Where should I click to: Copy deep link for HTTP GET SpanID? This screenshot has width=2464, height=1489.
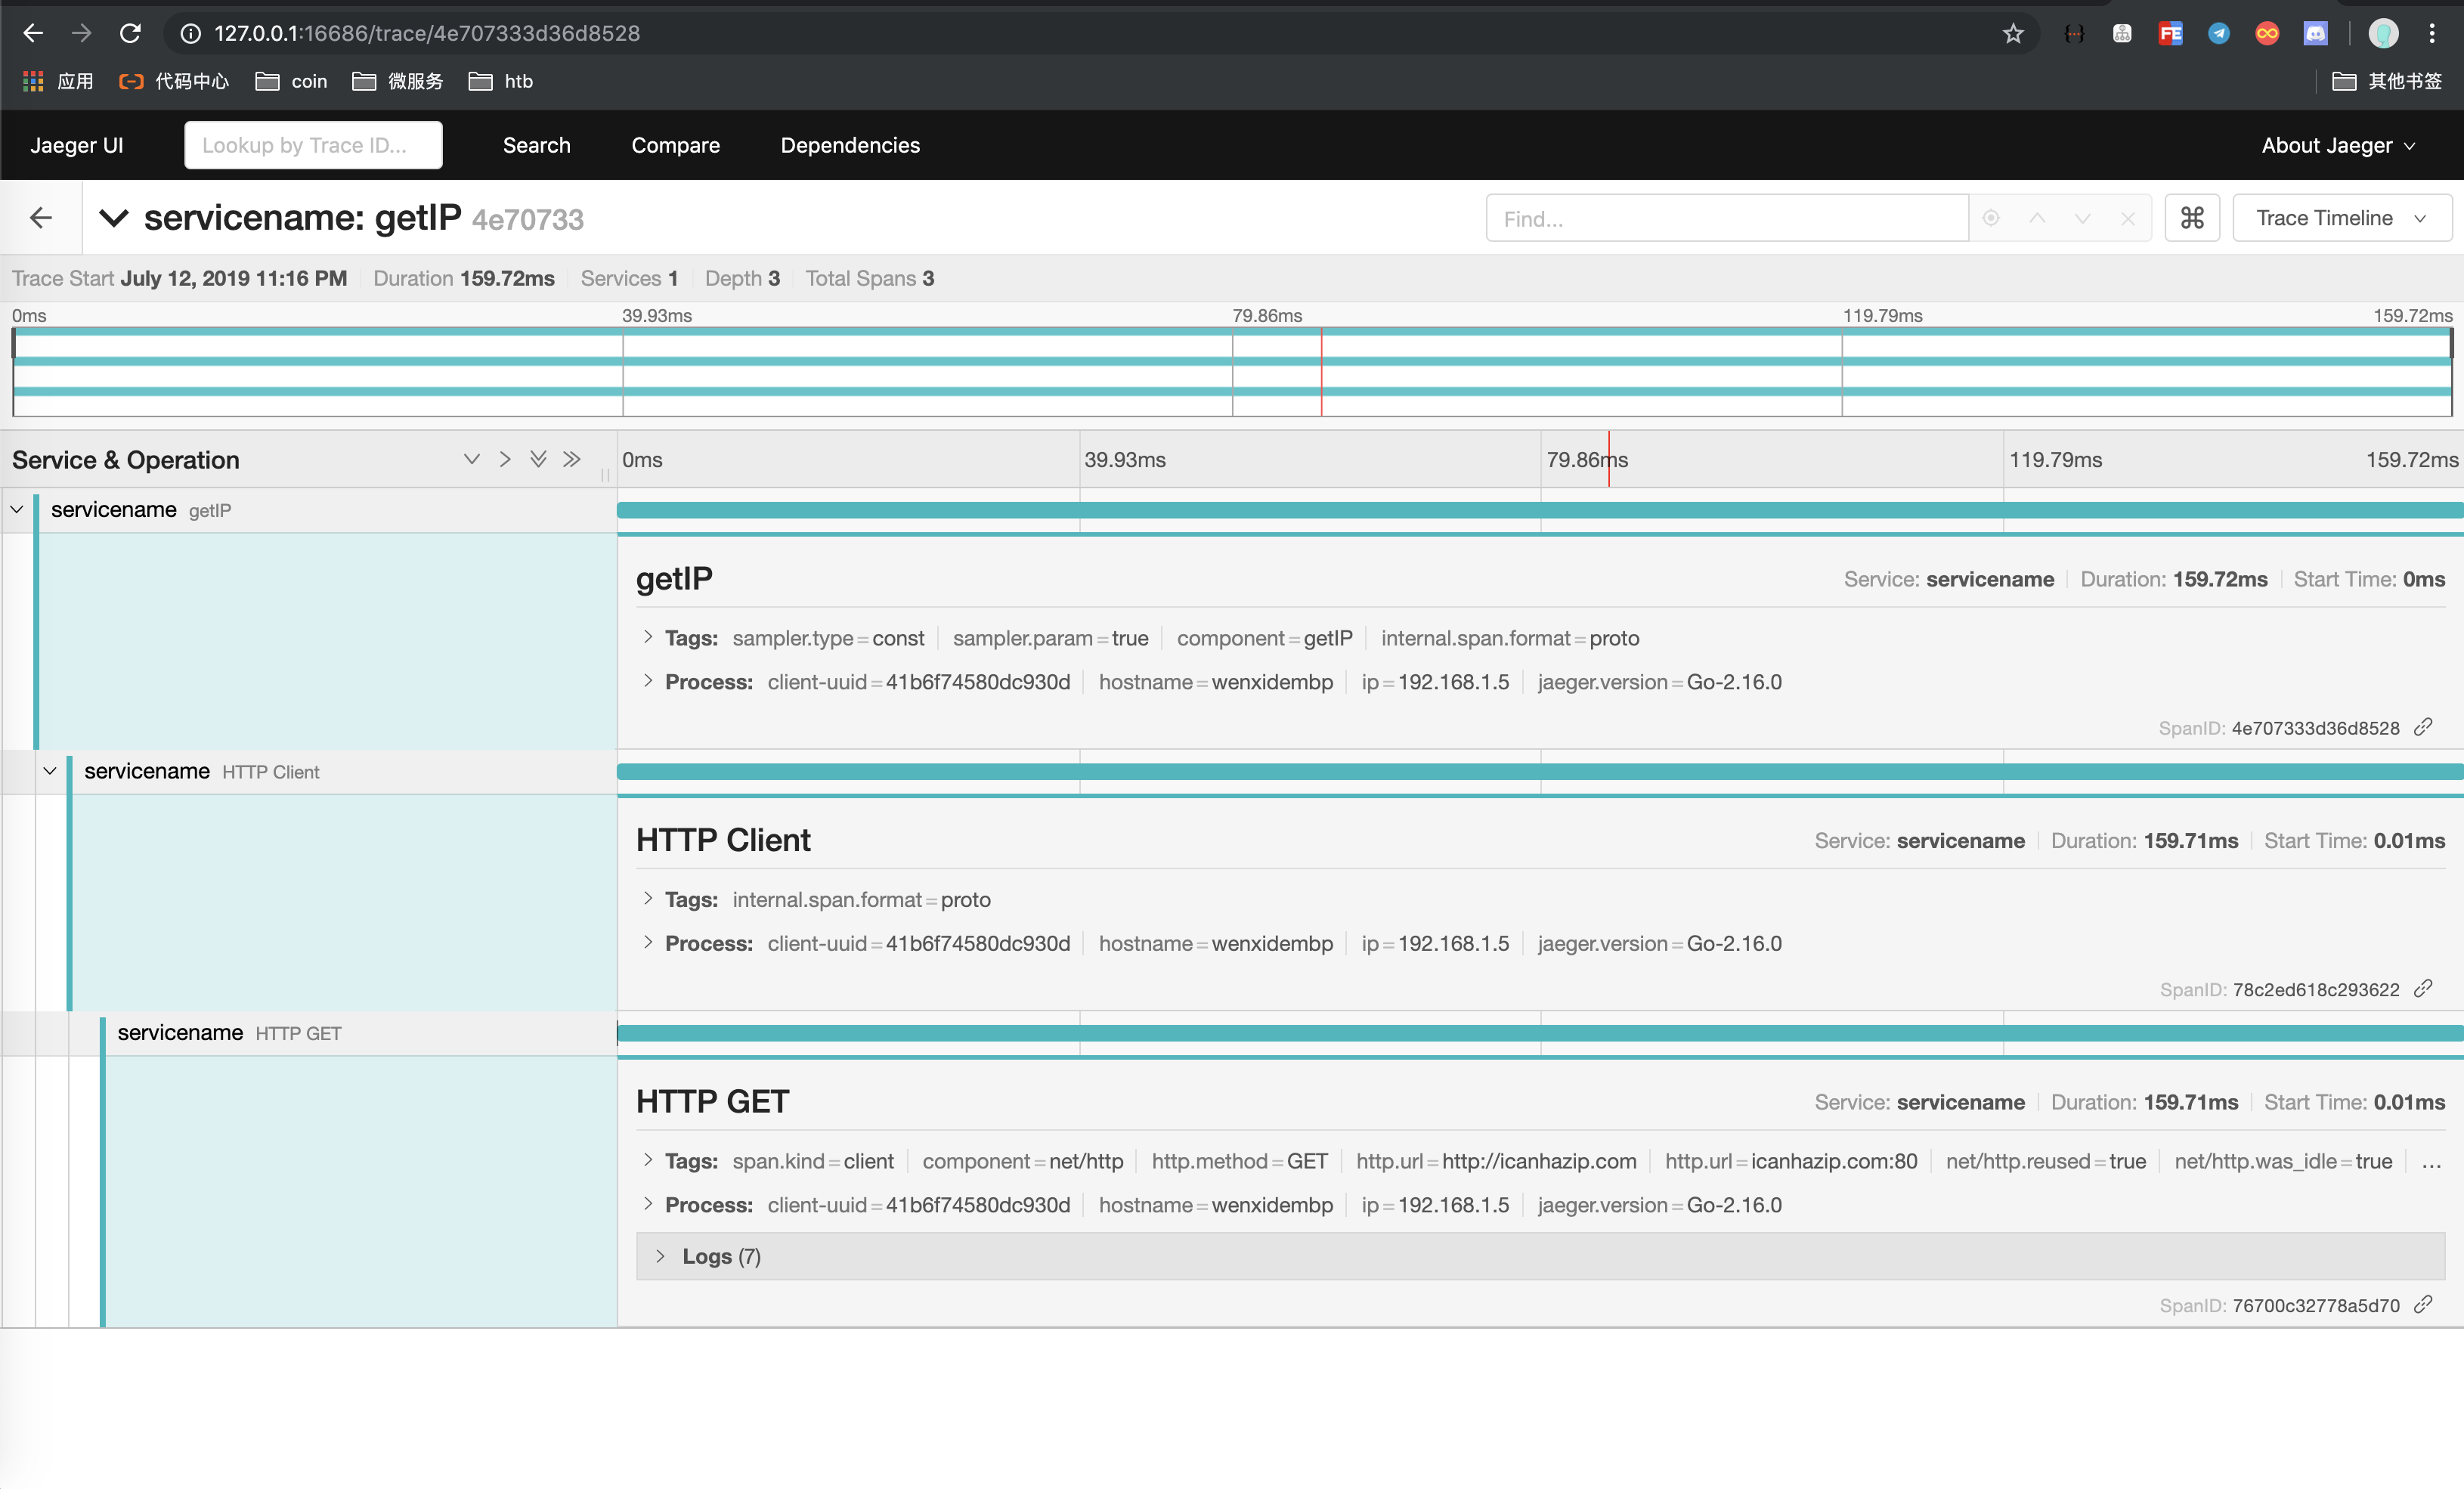tap(2422, 1304)
